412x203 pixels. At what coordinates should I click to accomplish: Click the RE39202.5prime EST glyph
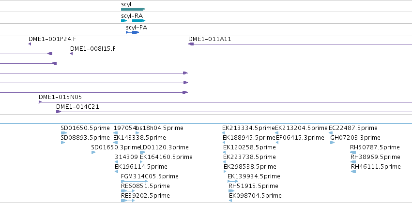click(128, 201)
